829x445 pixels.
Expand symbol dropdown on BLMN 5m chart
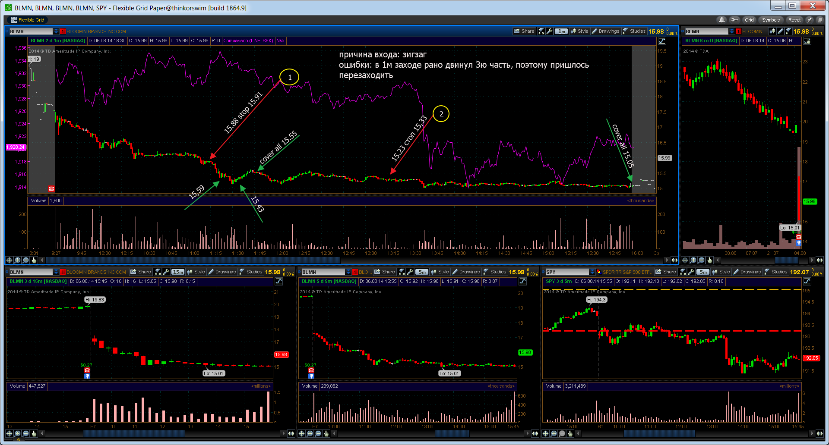pyautogui.click(x=348, y=272)
